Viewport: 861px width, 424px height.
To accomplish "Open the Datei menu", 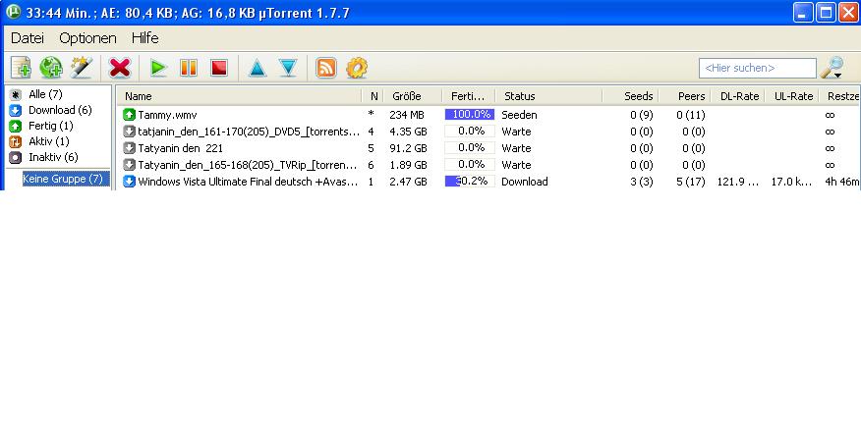I will (x=28, y=38).
